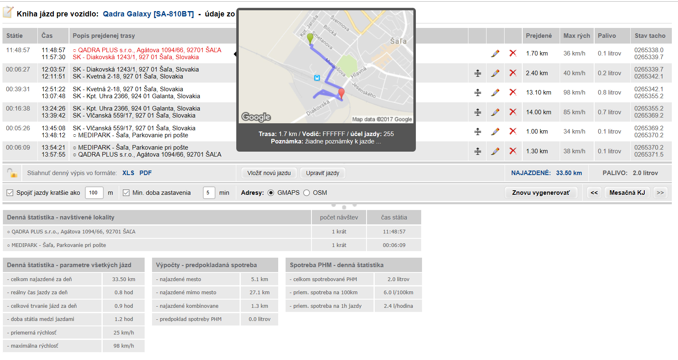The width and height of the screenshot is (678, 360).
Task: Go to next day with >> button
Action: pos(660,193)
